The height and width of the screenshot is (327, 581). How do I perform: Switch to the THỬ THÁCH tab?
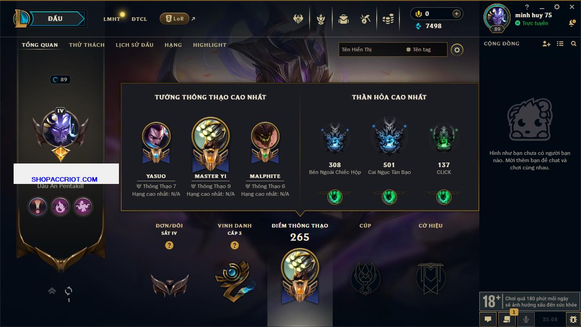(87, 45)
